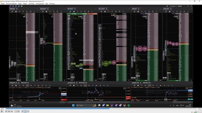Open VLC extended settings icon
202x113 pixels.
click(x=18, y=111)
